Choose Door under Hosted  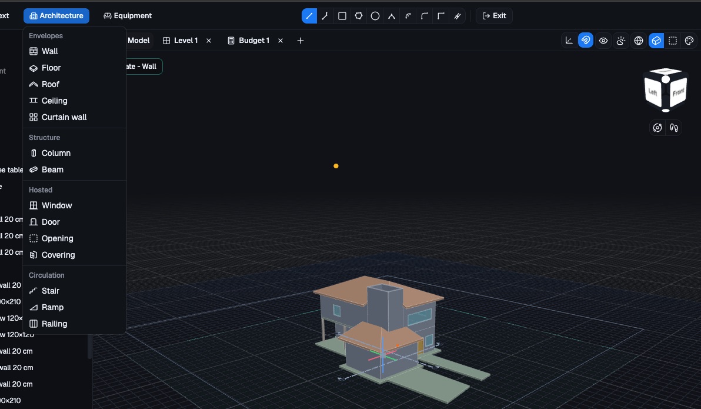coord(75,222)
